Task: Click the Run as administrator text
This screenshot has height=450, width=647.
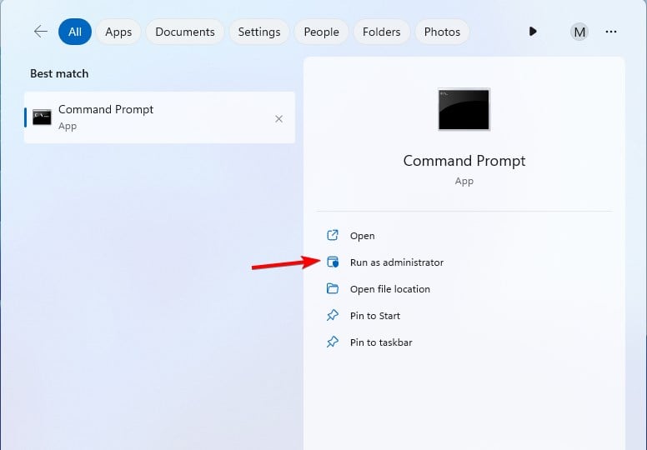Action: [397, 262]
